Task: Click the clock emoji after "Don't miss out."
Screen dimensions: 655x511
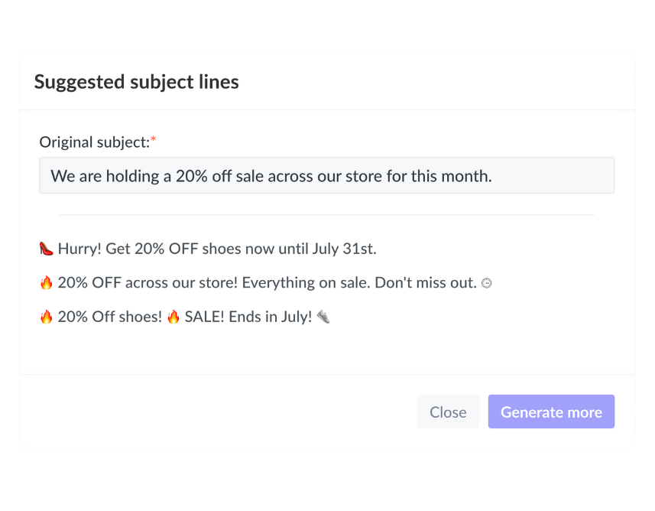Action: pos(486,283)
